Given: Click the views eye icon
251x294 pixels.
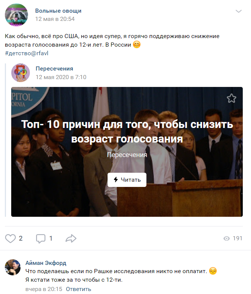Looking at the screenshot, I should click(227, 238).
